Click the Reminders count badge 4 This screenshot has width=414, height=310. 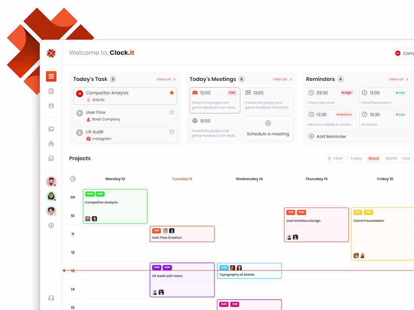(x=340, y=79)
